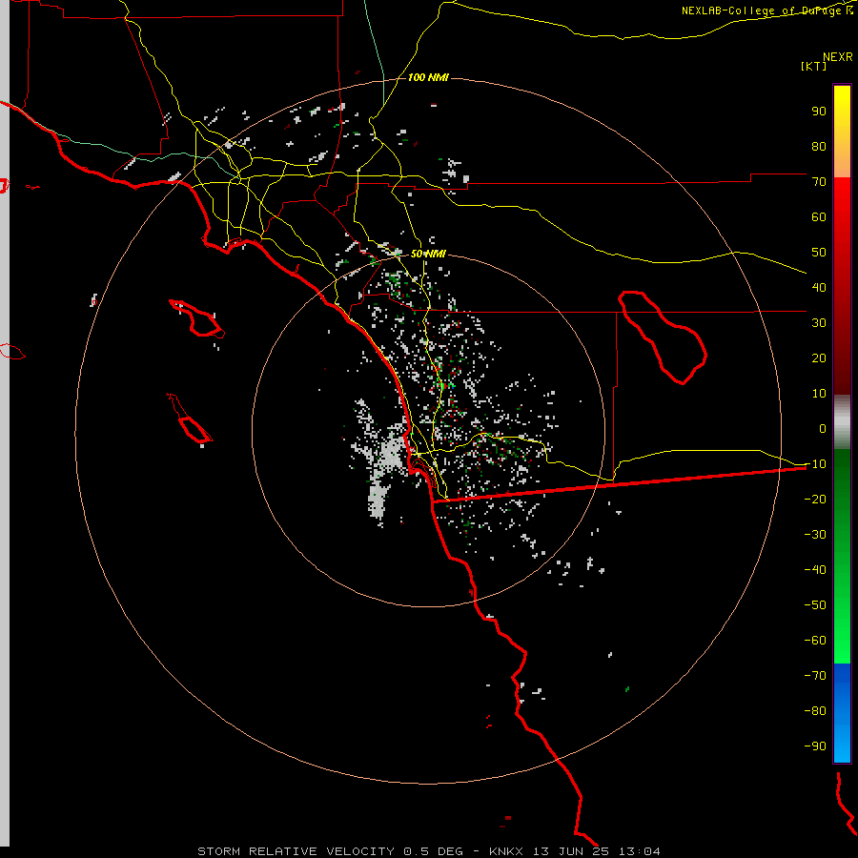Screen dimensions: 858x858
Task: Click the -20 value on velocity scale
Action: (815, 500)
